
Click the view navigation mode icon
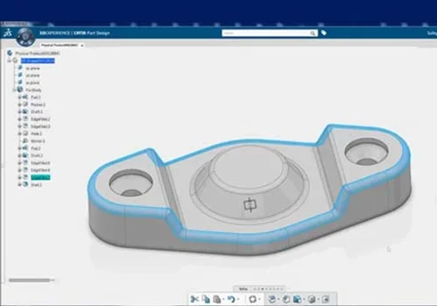[272, 299]
